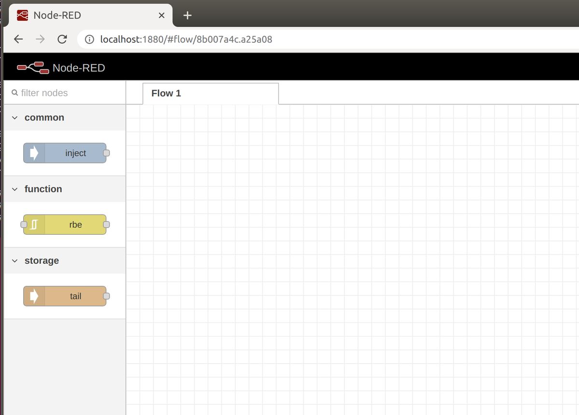Collapse the common palette category
This screenshot has width=579, height=415.
coord(15,118)
